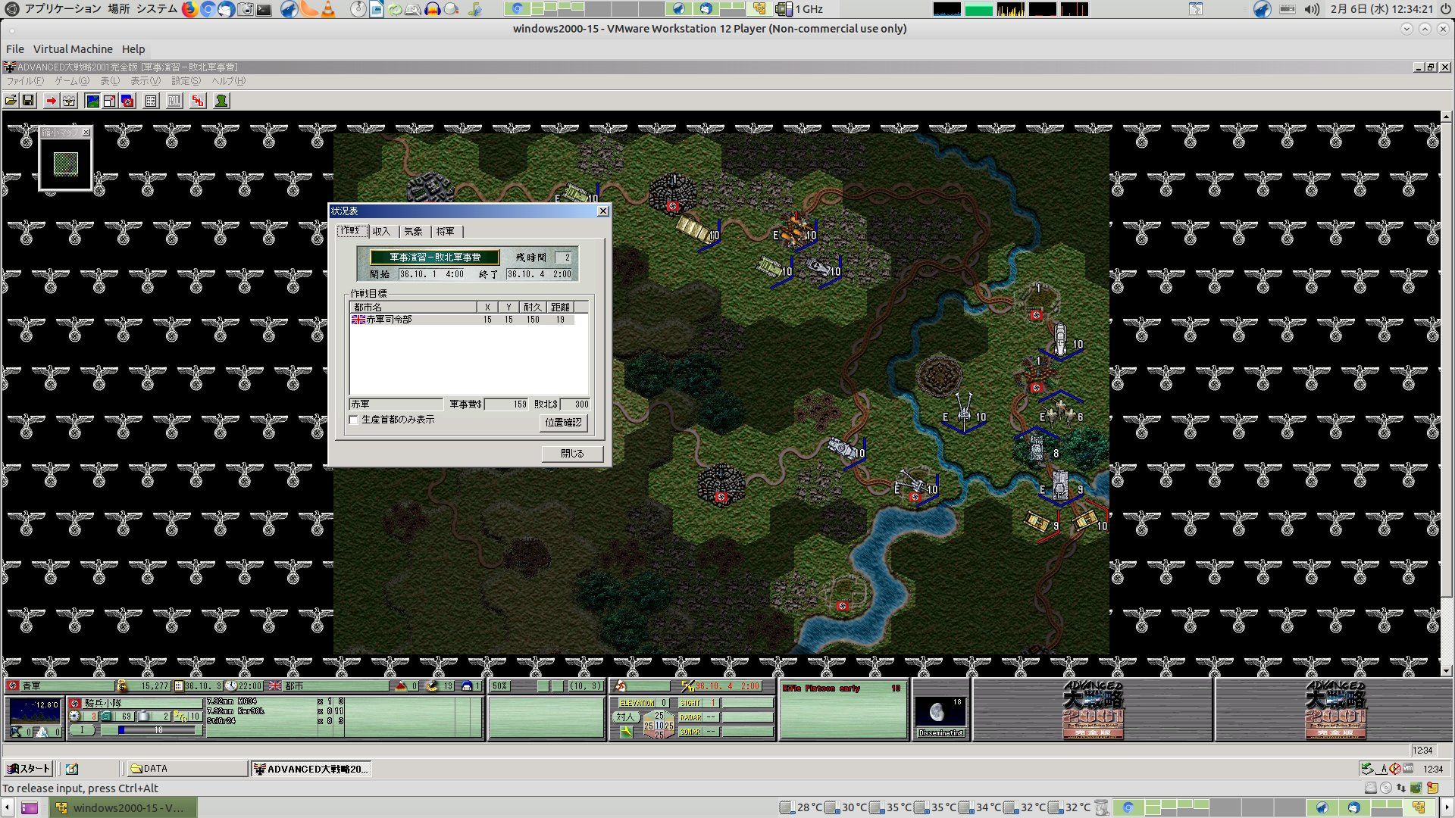This screenshot has height=818, width=1455.
Task: Click the grid table toolbar icon
Action: click(151, 101)
